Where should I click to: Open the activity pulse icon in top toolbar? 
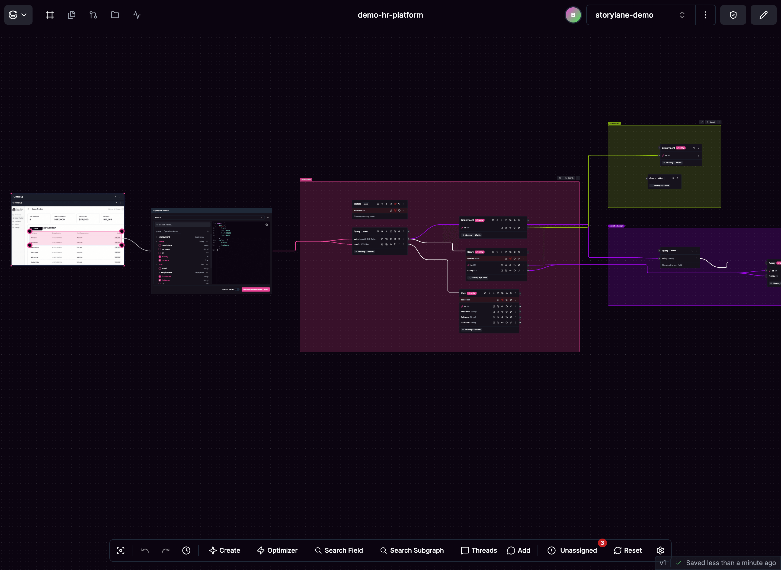[x=136, y=15]
